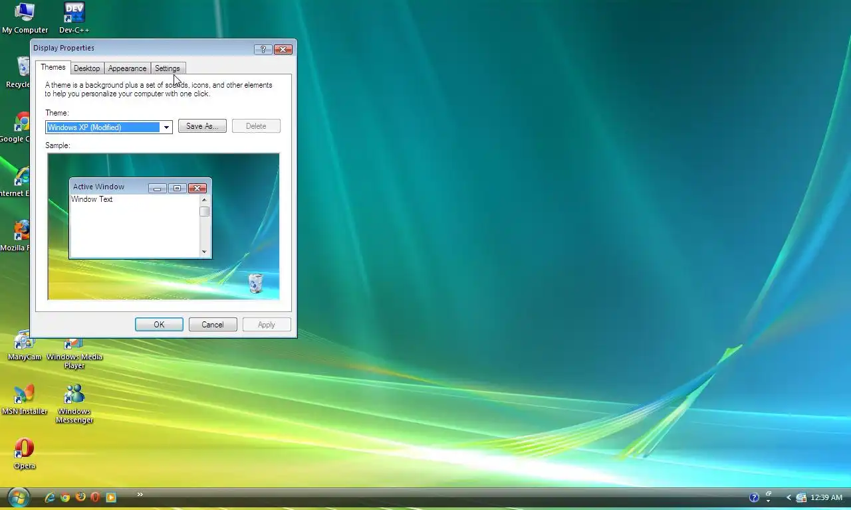
Task: Launch Firefox from the quick launch bar
Action: 80,497
